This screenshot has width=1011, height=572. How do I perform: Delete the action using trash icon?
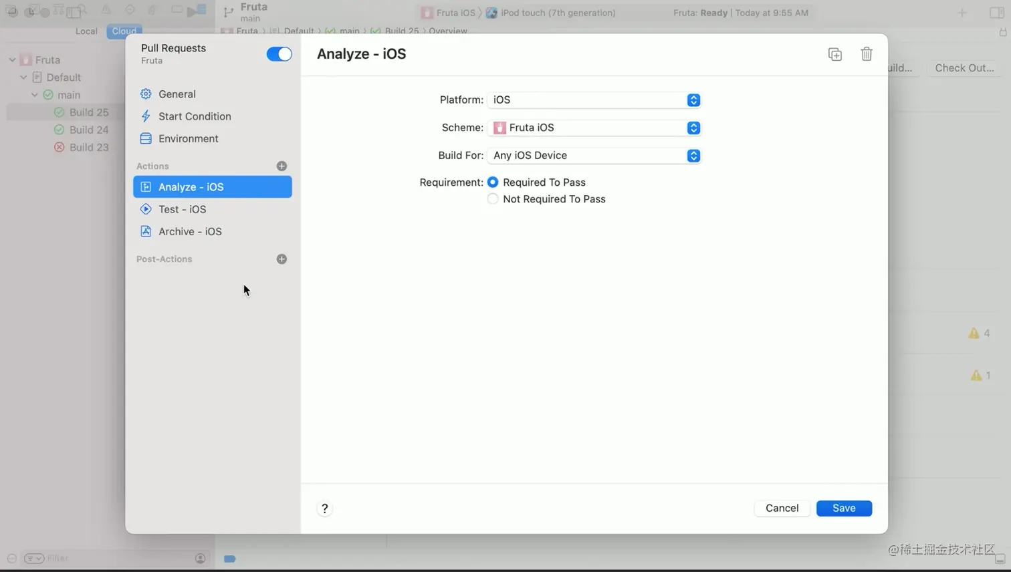[x=867, y=54]
